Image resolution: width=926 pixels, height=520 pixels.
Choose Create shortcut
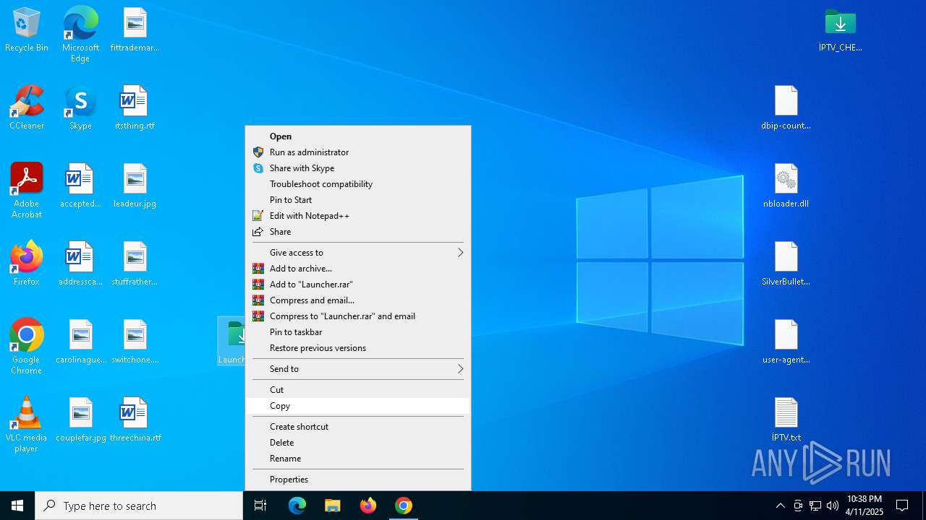coord(358,427)
